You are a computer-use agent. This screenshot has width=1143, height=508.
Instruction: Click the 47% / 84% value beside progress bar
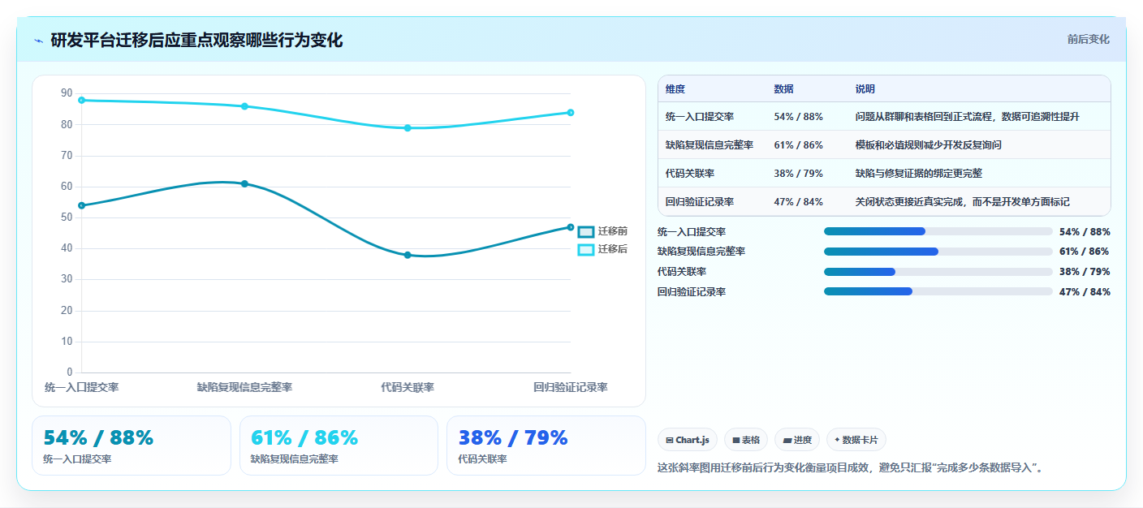pos(1085,292)
